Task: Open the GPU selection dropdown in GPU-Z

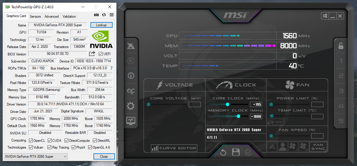Action: pos(36,157)
